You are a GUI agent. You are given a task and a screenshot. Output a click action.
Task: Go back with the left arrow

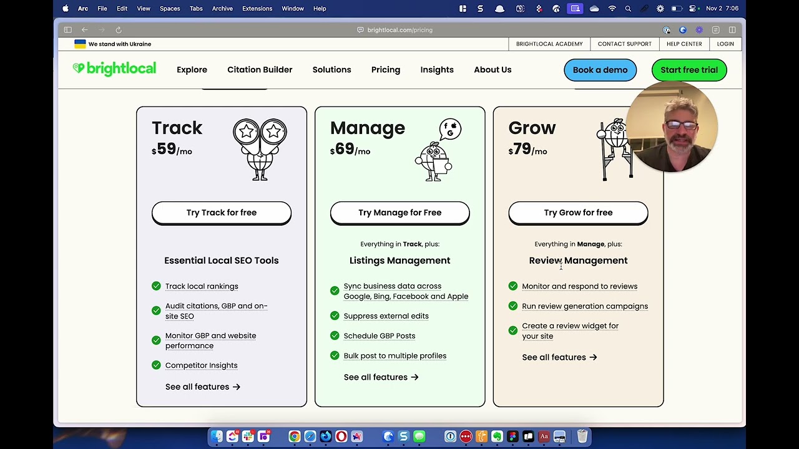pos(84,30)
